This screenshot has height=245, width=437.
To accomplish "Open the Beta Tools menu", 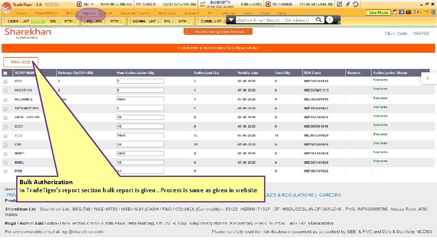I will tap(167, 13).
